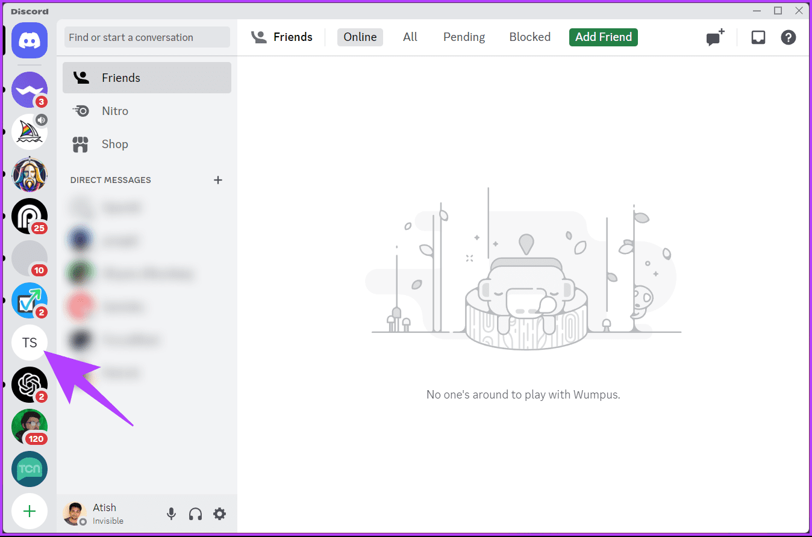
Task: Open the Discord home icon
Action: (x=29, y=40)
